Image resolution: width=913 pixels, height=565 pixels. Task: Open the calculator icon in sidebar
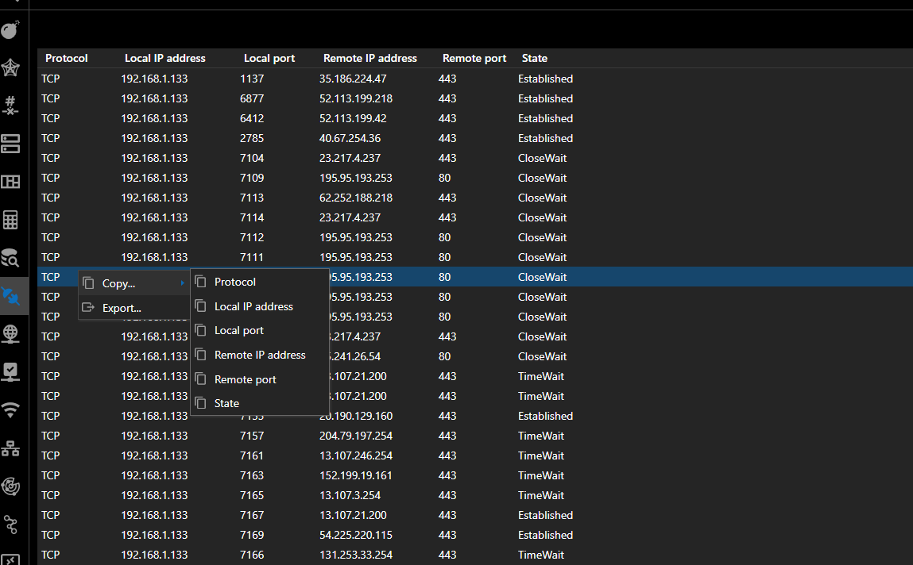10,220
